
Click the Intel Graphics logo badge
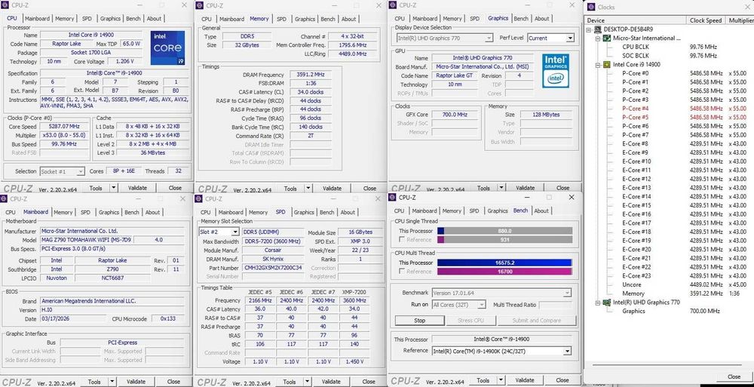tap(556, 70)
